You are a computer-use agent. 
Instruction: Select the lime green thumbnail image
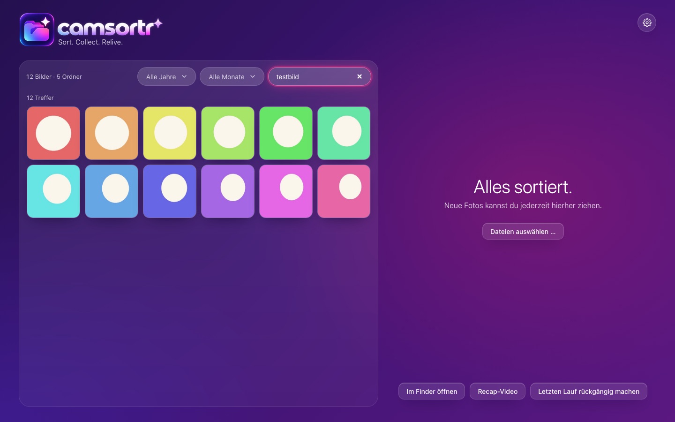tap(228, 133)
